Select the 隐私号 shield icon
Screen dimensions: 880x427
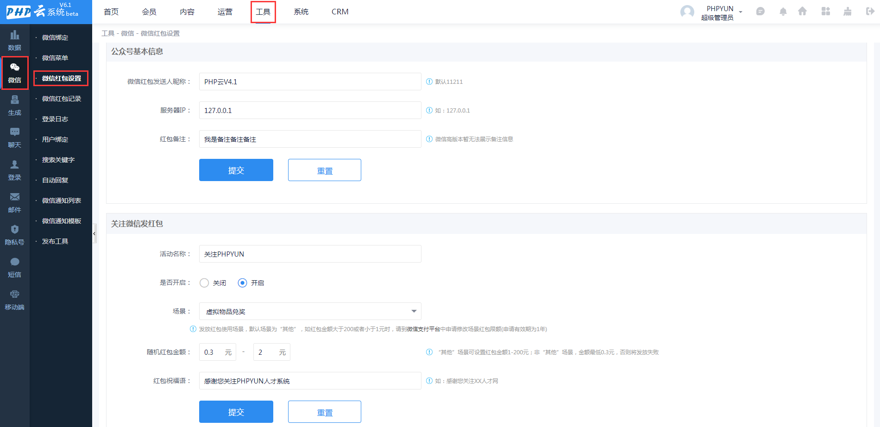[15, 229]
